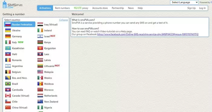
Task: Open the Activations tab
Action: point(45,8)
